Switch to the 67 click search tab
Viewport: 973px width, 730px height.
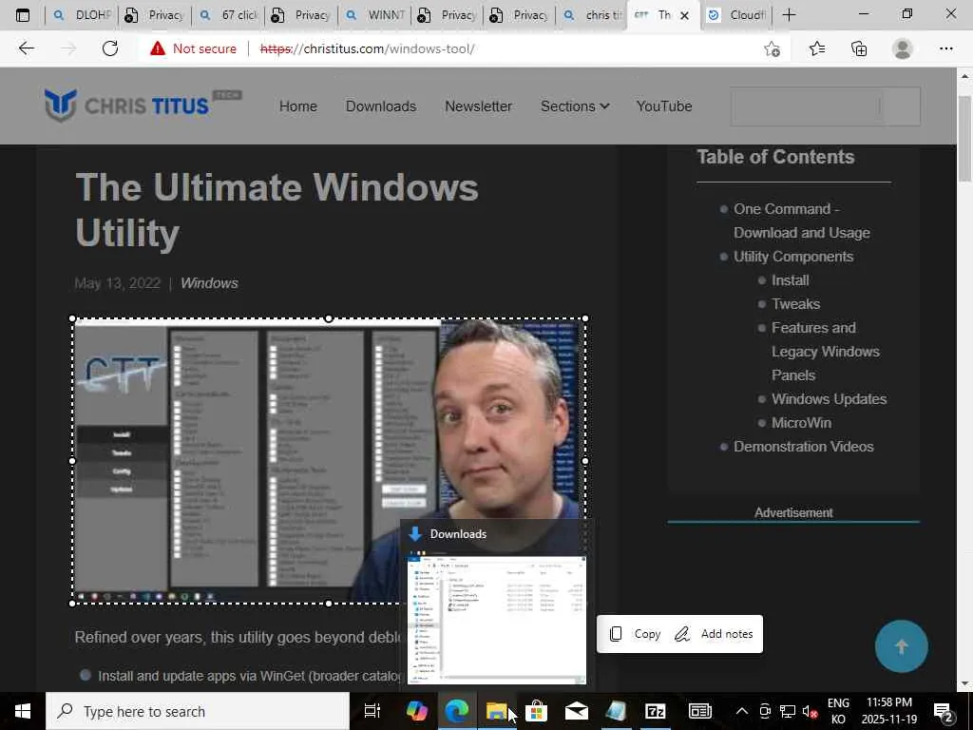coord(228,15)
